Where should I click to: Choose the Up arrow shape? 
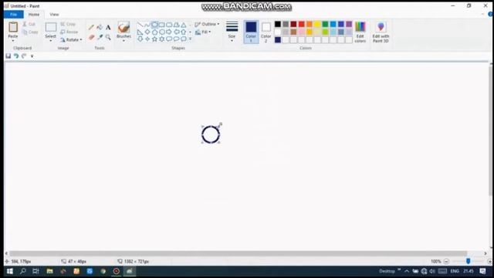tap(184, 32)
